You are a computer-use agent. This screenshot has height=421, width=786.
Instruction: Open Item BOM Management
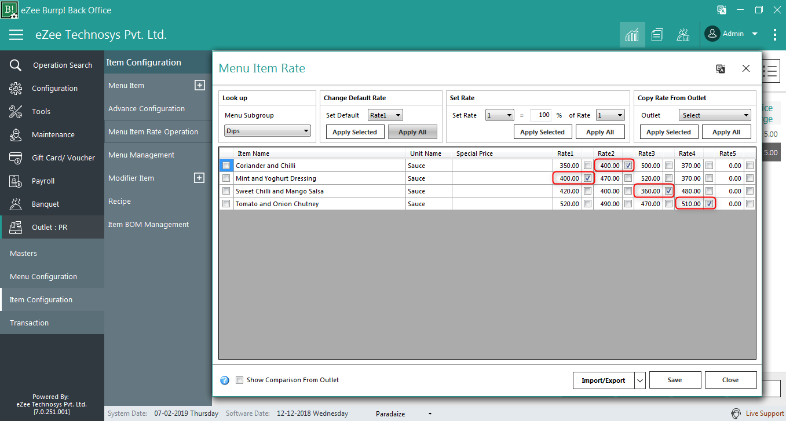(148, 225)
